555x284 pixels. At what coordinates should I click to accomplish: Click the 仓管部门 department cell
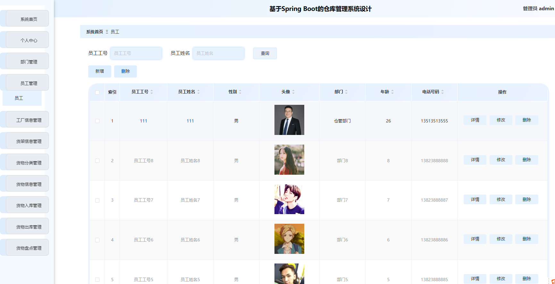[x=342, y=121]
